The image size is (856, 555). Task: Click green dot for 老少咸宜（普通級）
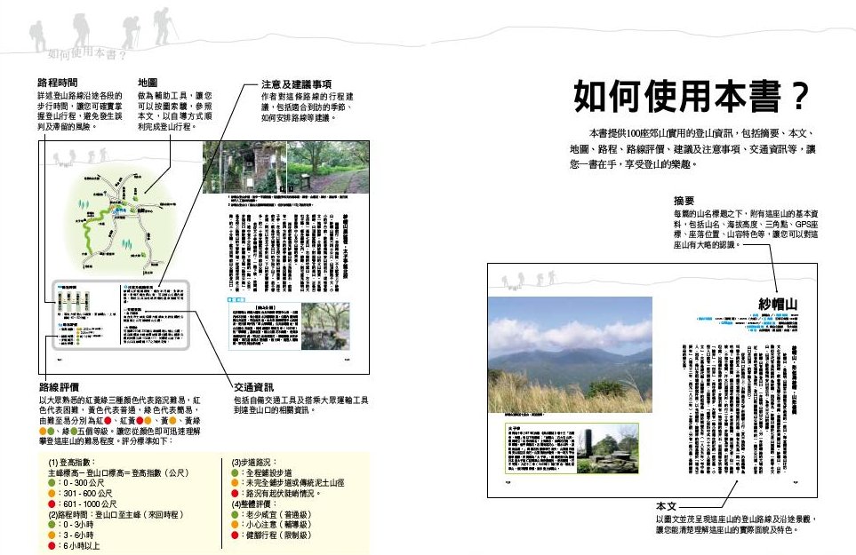tap(236, 514)
